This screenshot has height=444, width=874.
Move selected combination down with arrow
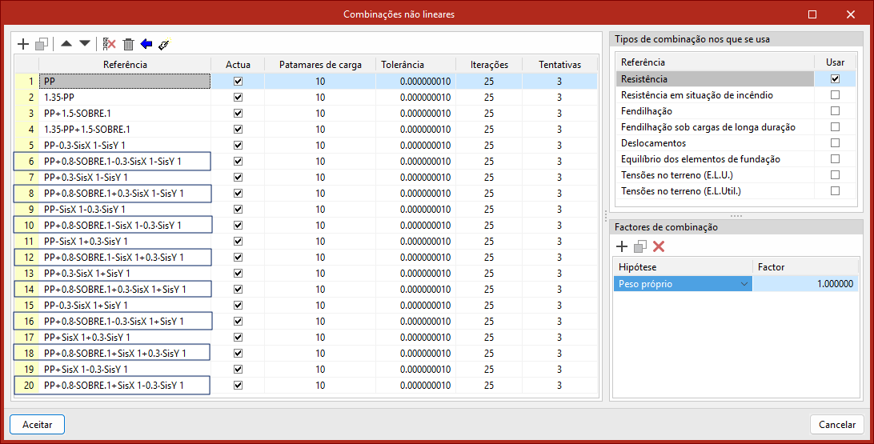pos(84,44)
